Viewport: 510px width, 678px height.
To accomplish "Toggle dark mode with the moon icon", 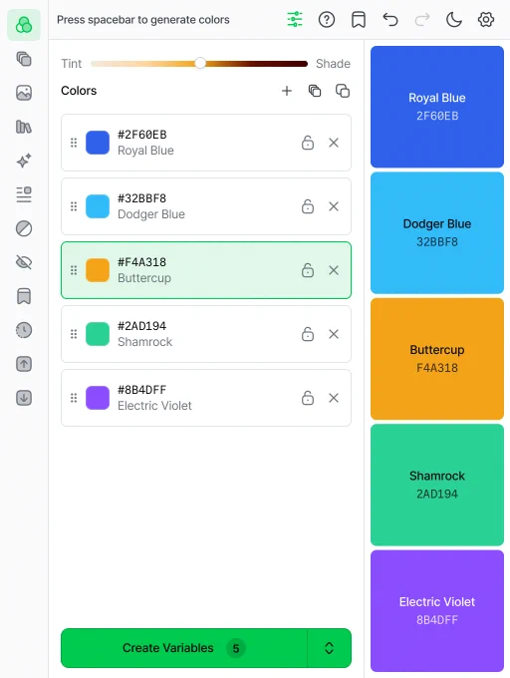I will point(454,20).
